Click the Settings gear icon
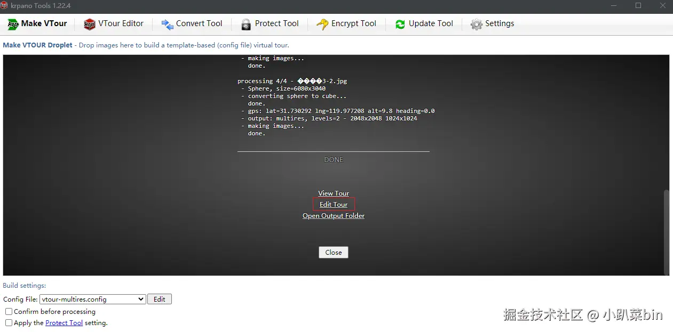This screenshot has width=673, height=332. (477, 25)
